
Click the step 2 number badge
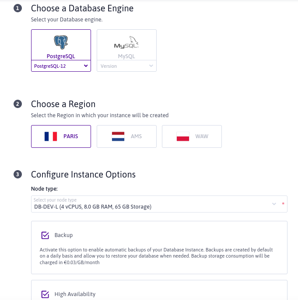point(18,104)
